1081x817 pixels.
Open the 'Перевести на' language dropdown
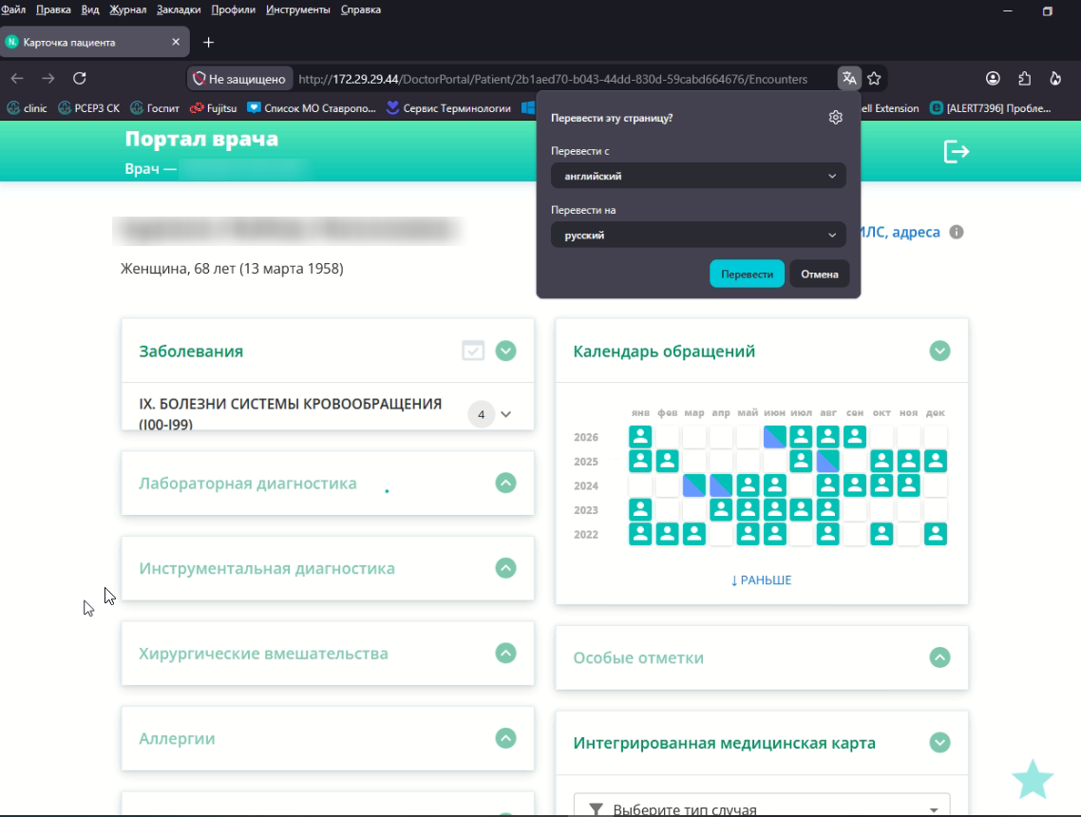pos(698,235)
